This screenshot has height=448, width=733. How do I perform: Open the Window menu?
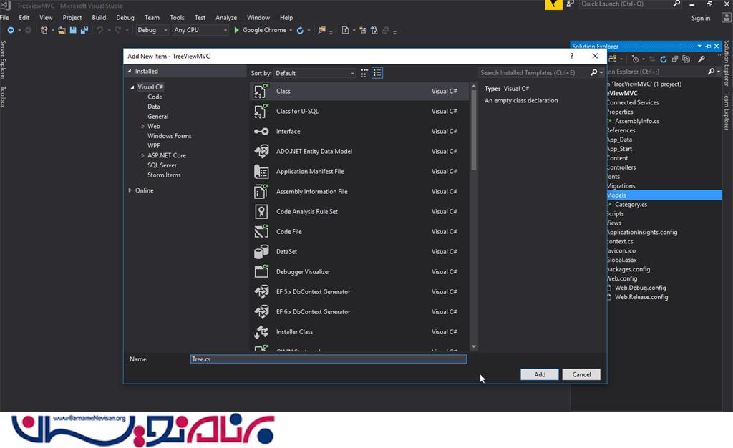click(258, 18)
